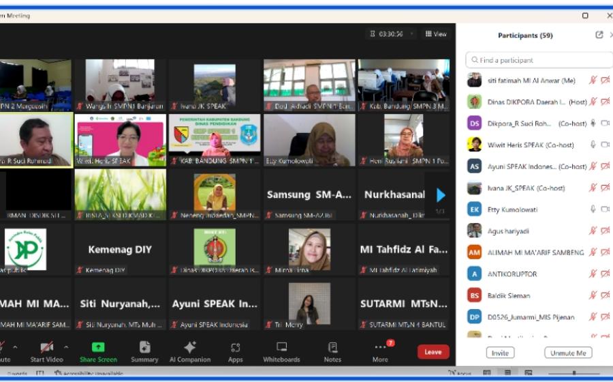Click the More options icon
The height and width of the screenshot is (382, 613).
pos(380,347)
